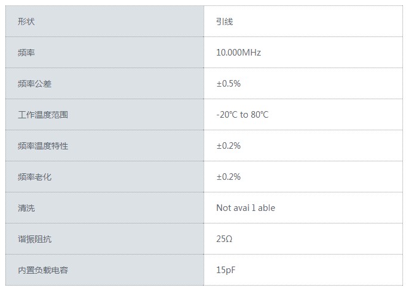Select ±0.2% value beside 频率老化
409x294 pixels.
(x=228, y=177)
